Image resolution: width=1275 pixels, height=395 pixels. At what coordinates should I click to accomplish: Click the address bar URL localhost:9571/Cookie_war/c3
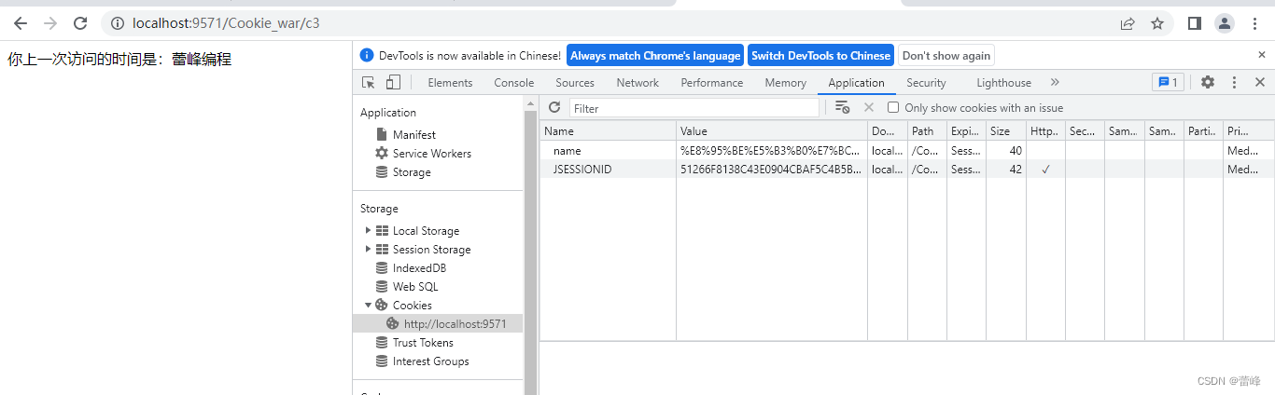point(227,23)
